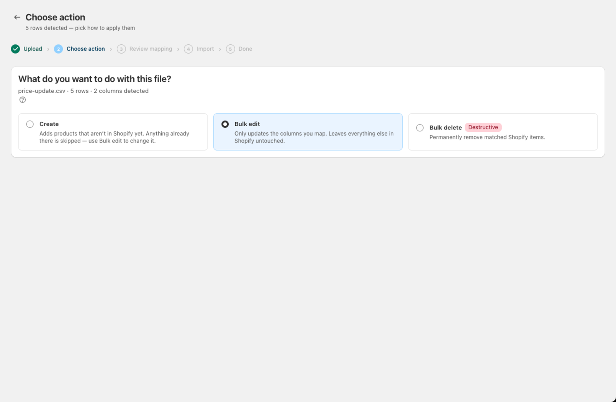This screenshot has height=402, width=616.
Task: Click the Create card description text
Action: pyautogui.click(x=114, y=137)
